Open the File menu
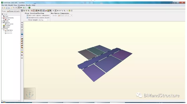This screenshot has width=187, height=104. click(x=2, y=5)
